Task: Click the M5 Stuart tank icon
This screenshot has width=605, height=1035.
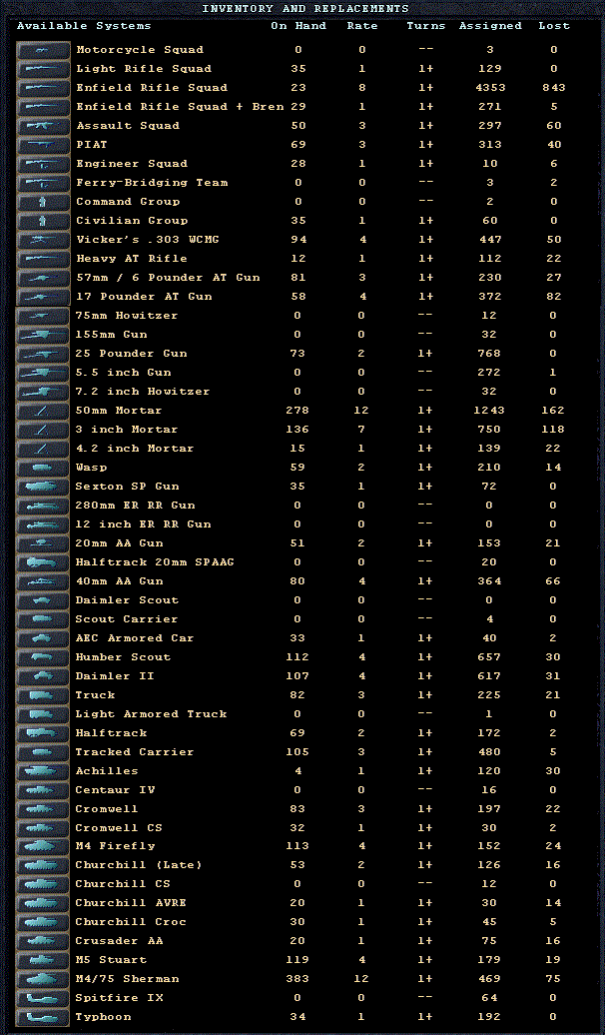Action: click(x=43, y=960)
